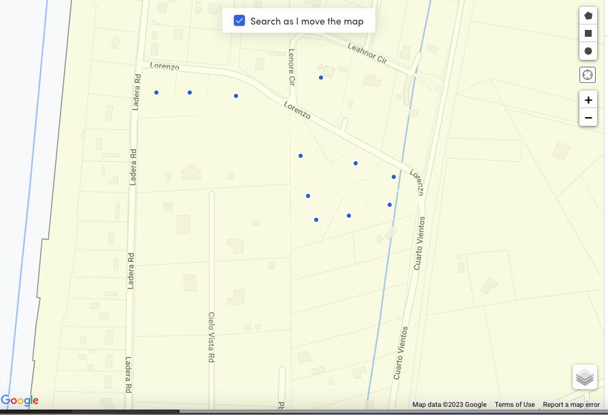Click the middle marker of the top row
608x415 pixels.
click(x=190, y=92)
